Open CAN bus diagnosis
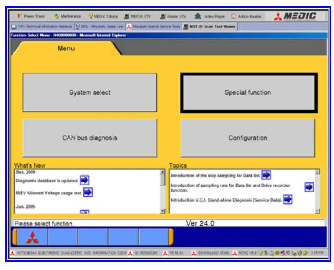Viewport: 334px width, 270px height. pyautogui.click(x=90, y=138)
